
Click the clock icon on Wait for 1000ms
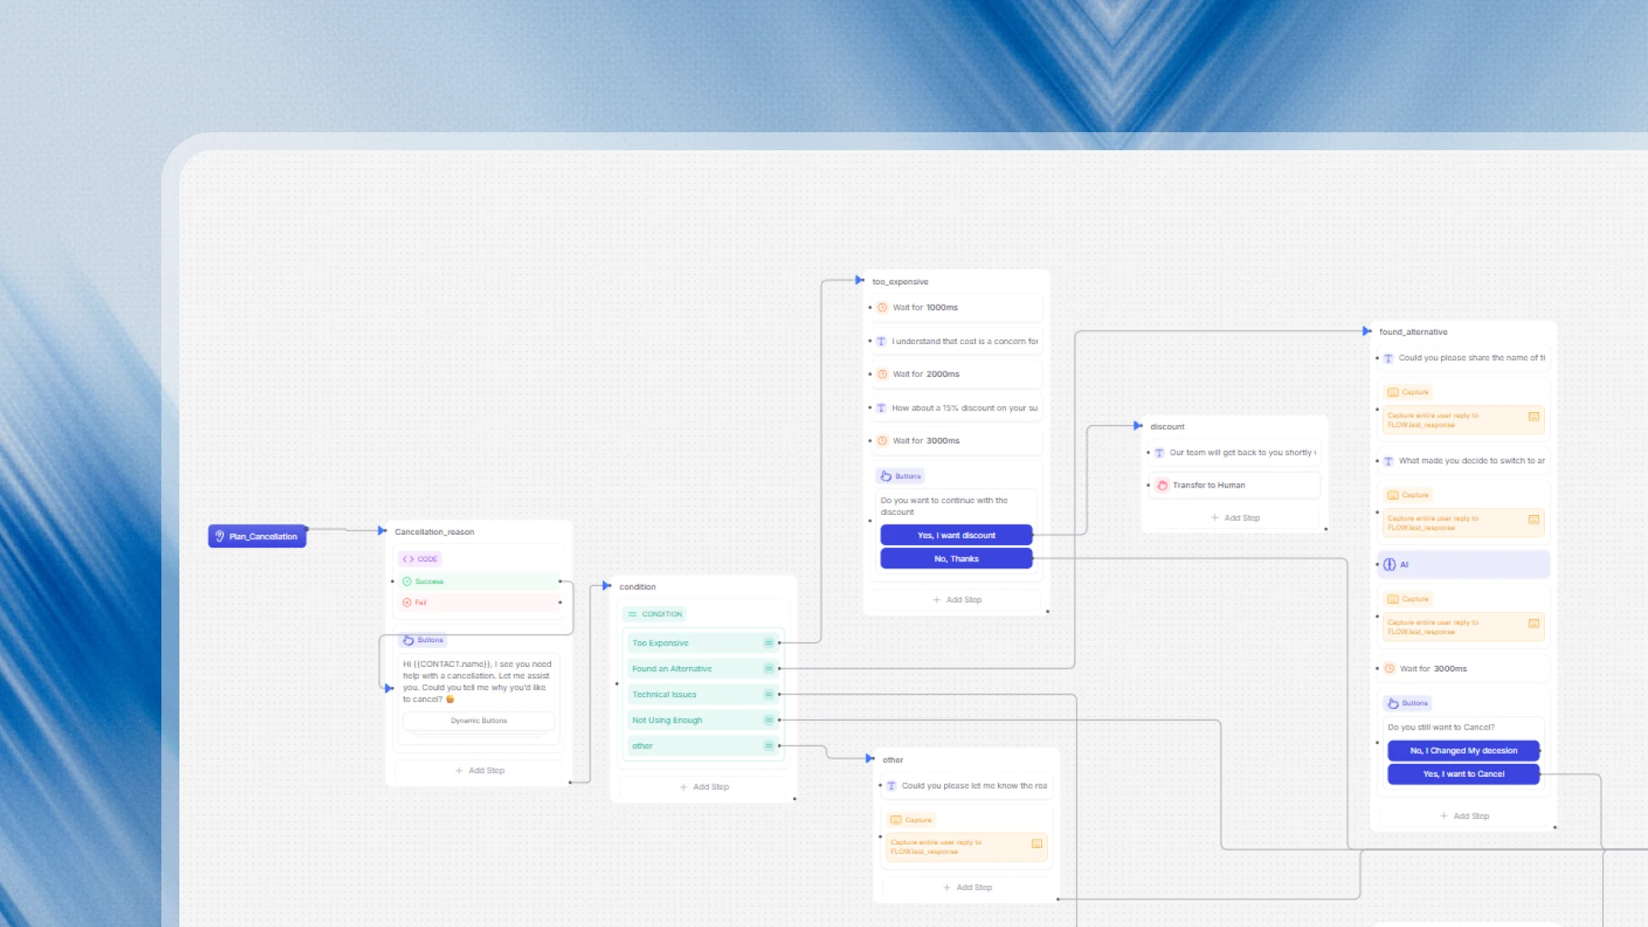(x=882, y=307)
